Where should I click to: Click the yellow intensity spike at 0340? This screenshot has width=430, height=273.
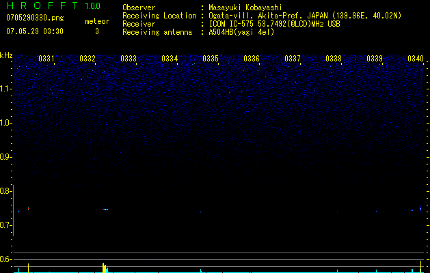pyautogui.click(x=420, y=266)
